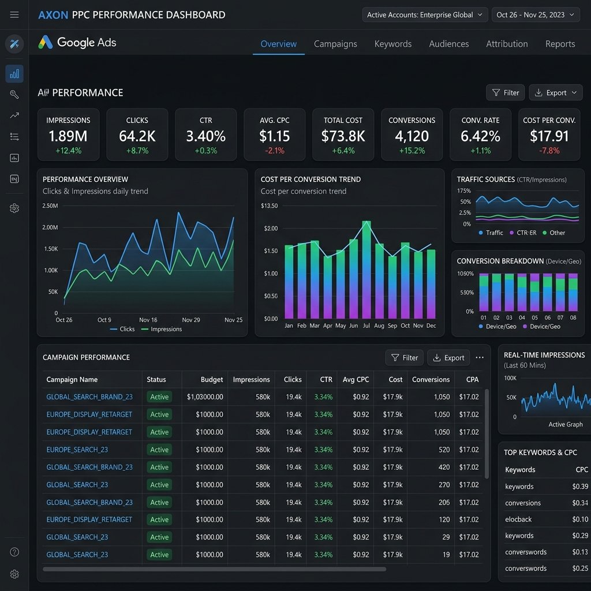
Task: Sort by Campaign Name column header
Action: click(x=72, y=379)
